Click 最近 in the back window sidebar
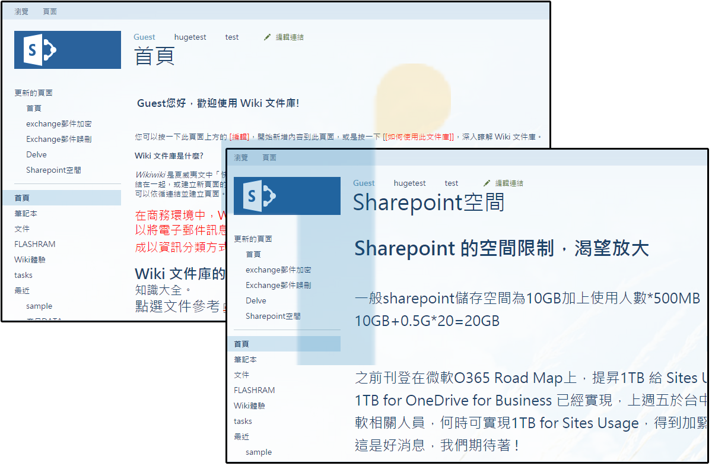712x475 pixels. (22, 290)
